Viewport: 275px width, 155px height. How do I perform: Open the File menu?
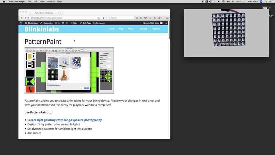point(30,2)
